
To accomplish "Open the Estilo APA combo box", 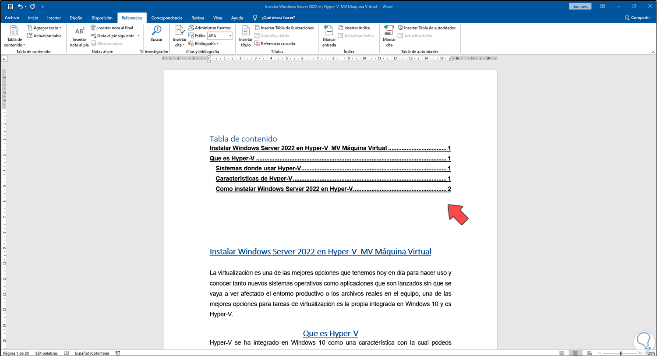I will click(x=220, y=36).
